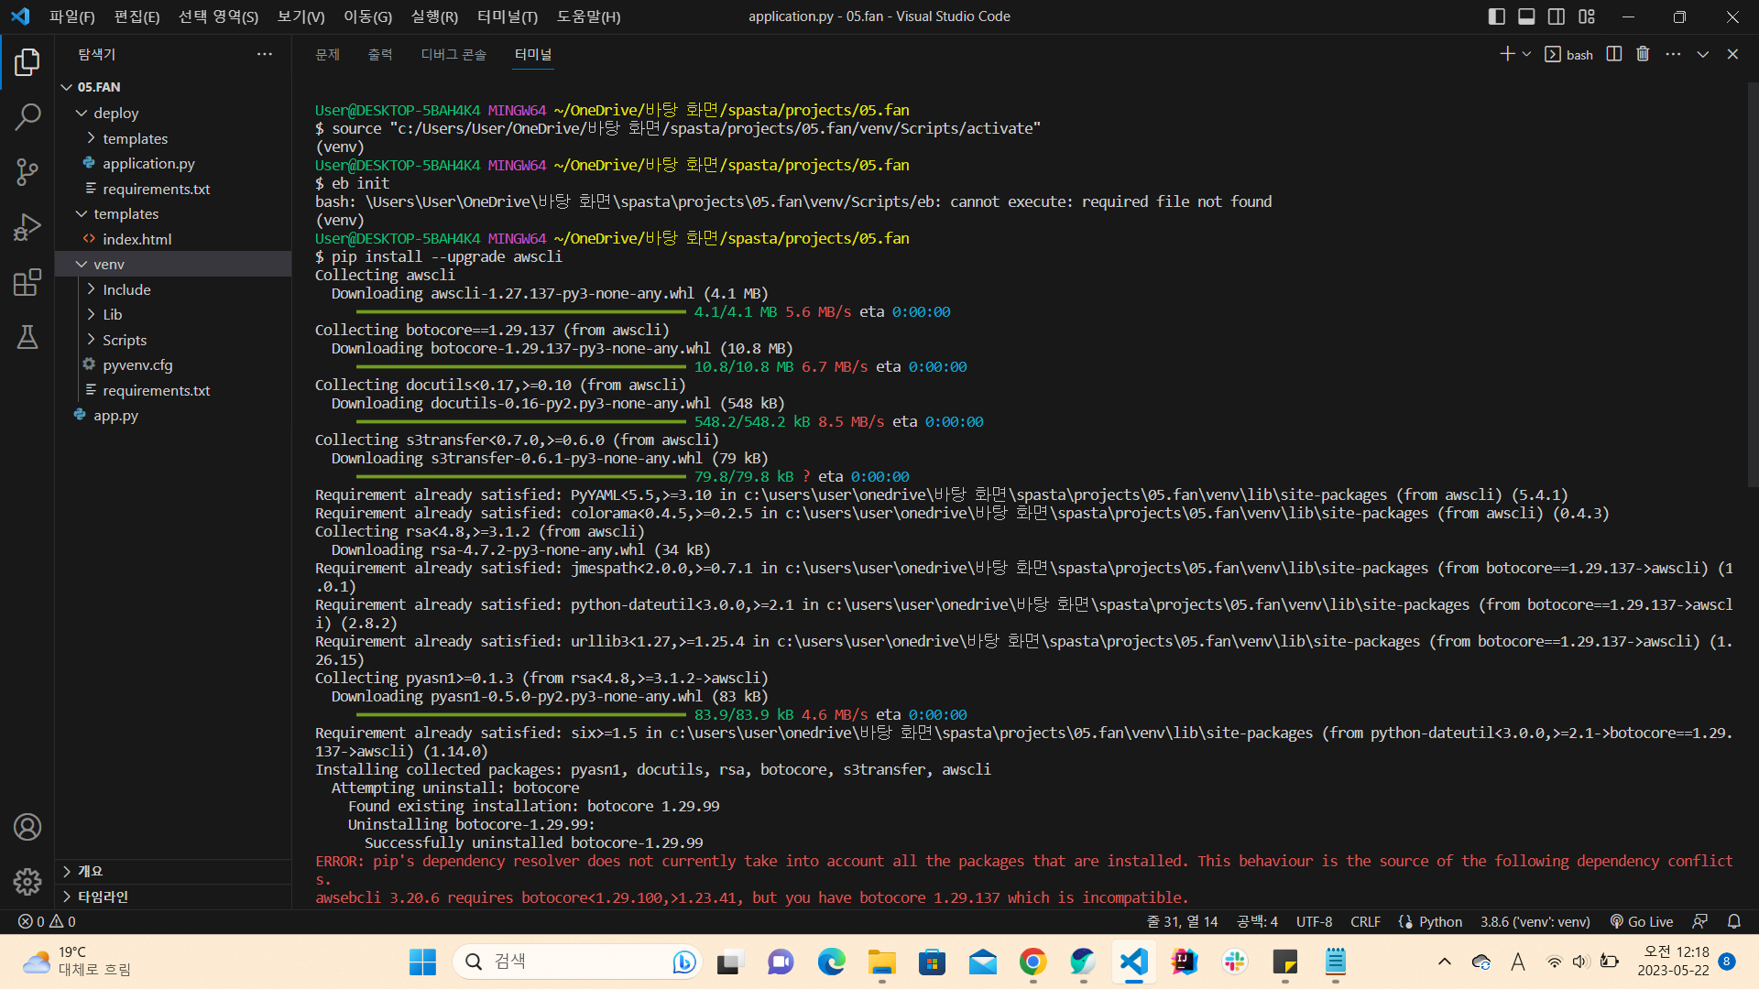Open application.py in explorer

pyautogui.click(x=174, y=163)
